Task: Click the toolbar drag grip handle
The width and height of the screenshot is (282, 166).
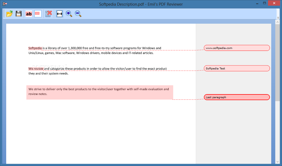Action: 4,14
